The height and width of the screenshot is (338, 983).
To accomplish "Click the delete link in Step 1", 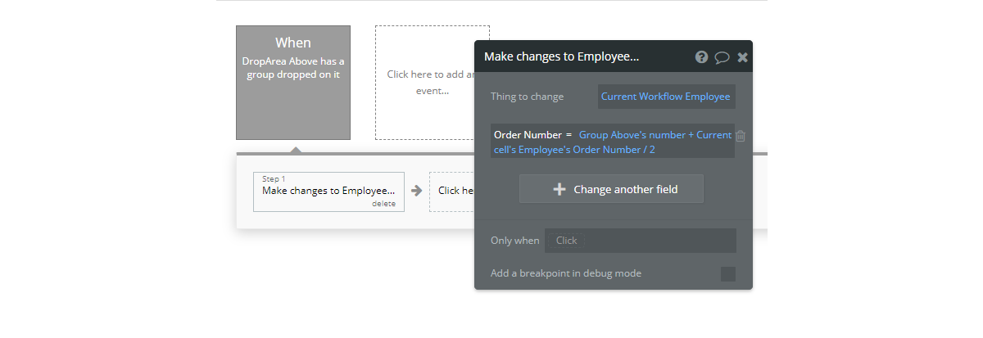I will point(383,204).
